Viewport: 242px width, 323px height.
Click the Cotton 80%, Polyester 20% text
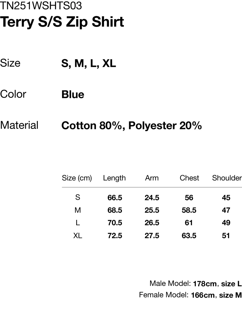click(x=132, y=126)
